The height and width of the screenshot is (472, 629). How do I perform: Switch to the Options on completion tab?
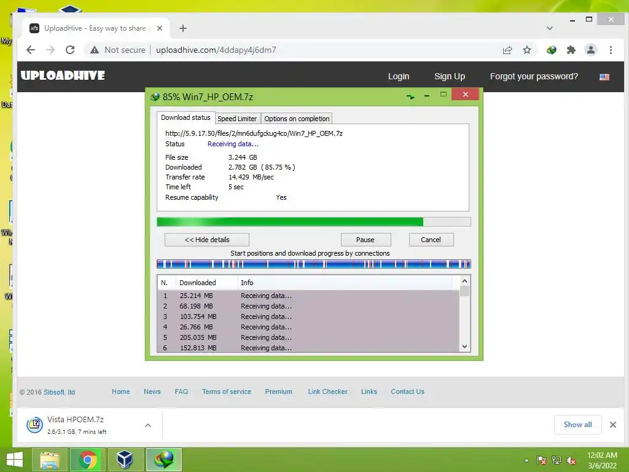(x=297, y=119)
